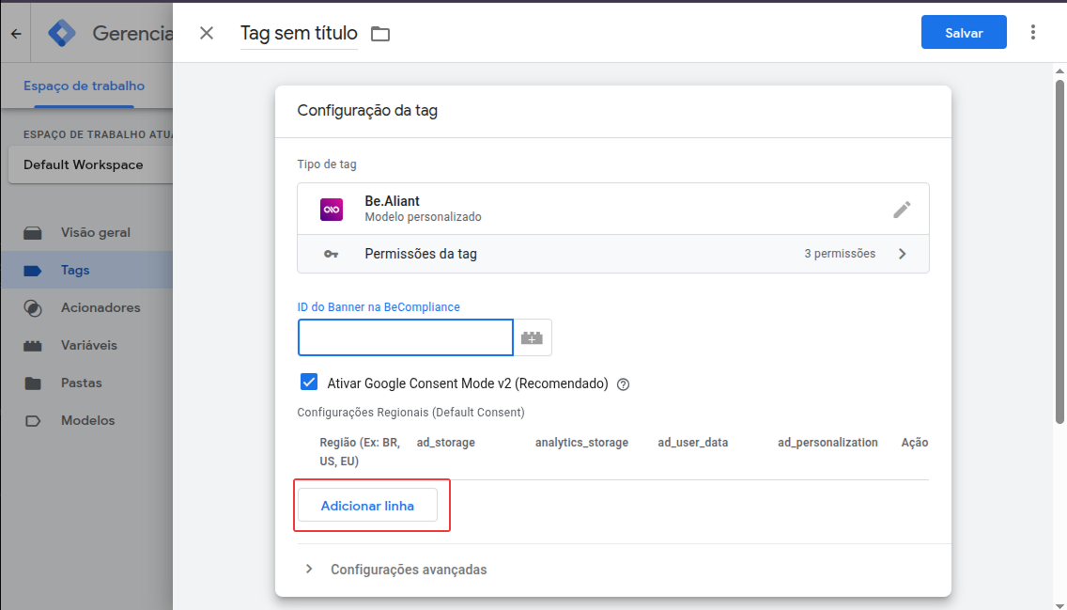This screenshot has width=1067, height=610.
Task: Expand the Permissões da tag chevron
Action: click(x=903, y=253)
